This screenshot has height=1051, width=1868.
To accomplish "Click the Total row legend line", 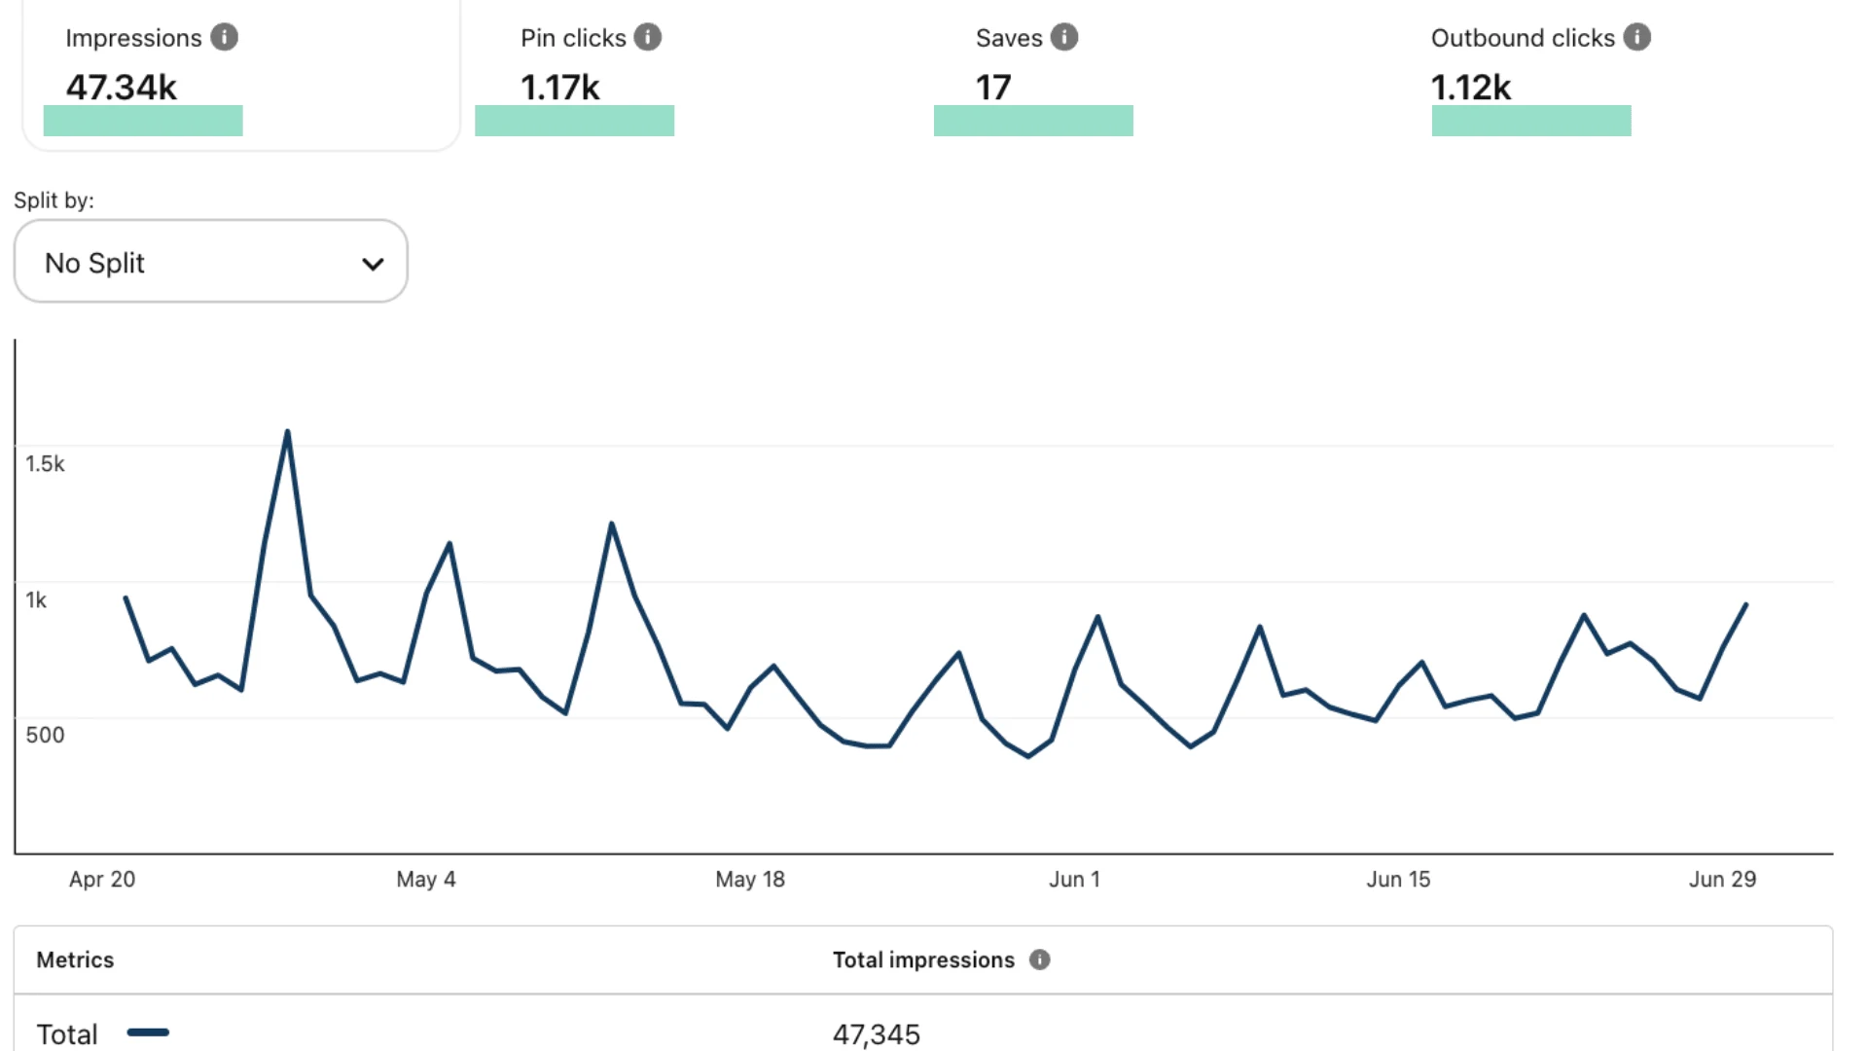I will coord(148,1033).
